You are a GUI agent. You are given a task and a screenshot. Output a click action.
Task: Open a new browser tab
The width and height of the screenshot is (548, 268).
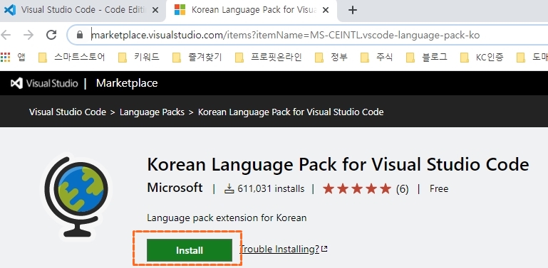pyautogui.click(x=353, y=10)
